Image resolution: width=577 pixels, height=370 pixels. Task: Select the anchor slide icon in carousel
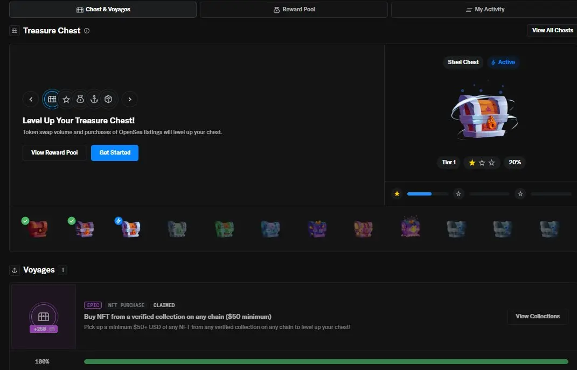point(94,99)
